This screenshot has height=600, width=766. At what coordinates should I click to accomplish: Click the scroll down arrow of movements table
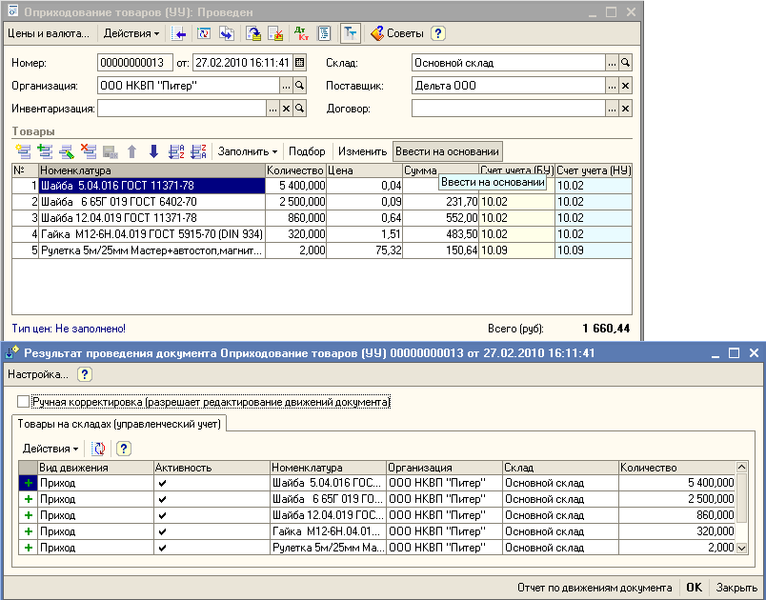[x=741, y=549]
